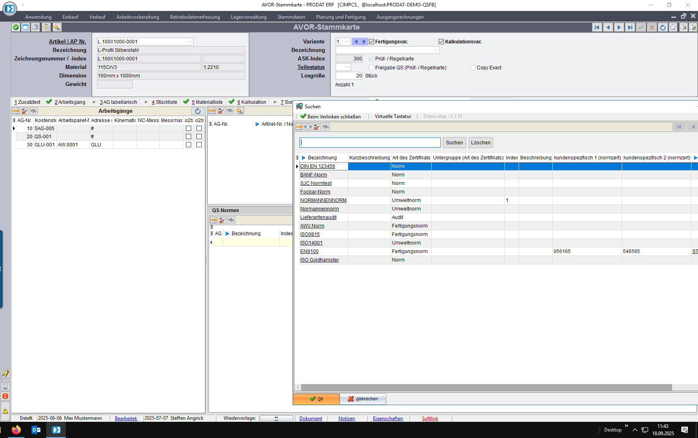Open Firefox from the taskbar
This screenshot has height=438, width=698.
tap(16, 430)
